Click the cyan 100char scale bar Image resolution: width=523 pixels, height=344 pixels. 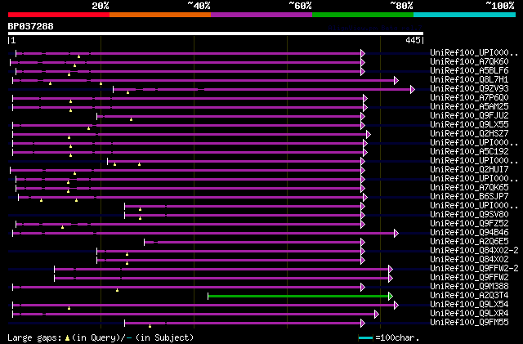pos(365,338)
